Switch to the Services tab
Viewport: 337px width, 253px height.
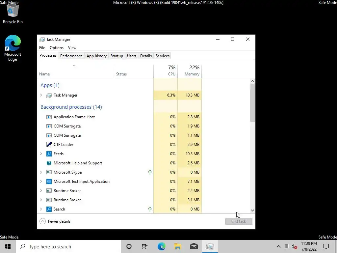[x=163, y=56]
